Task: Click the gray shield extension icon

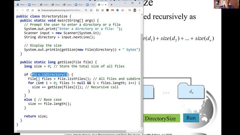Action: (x=97, y=10)
